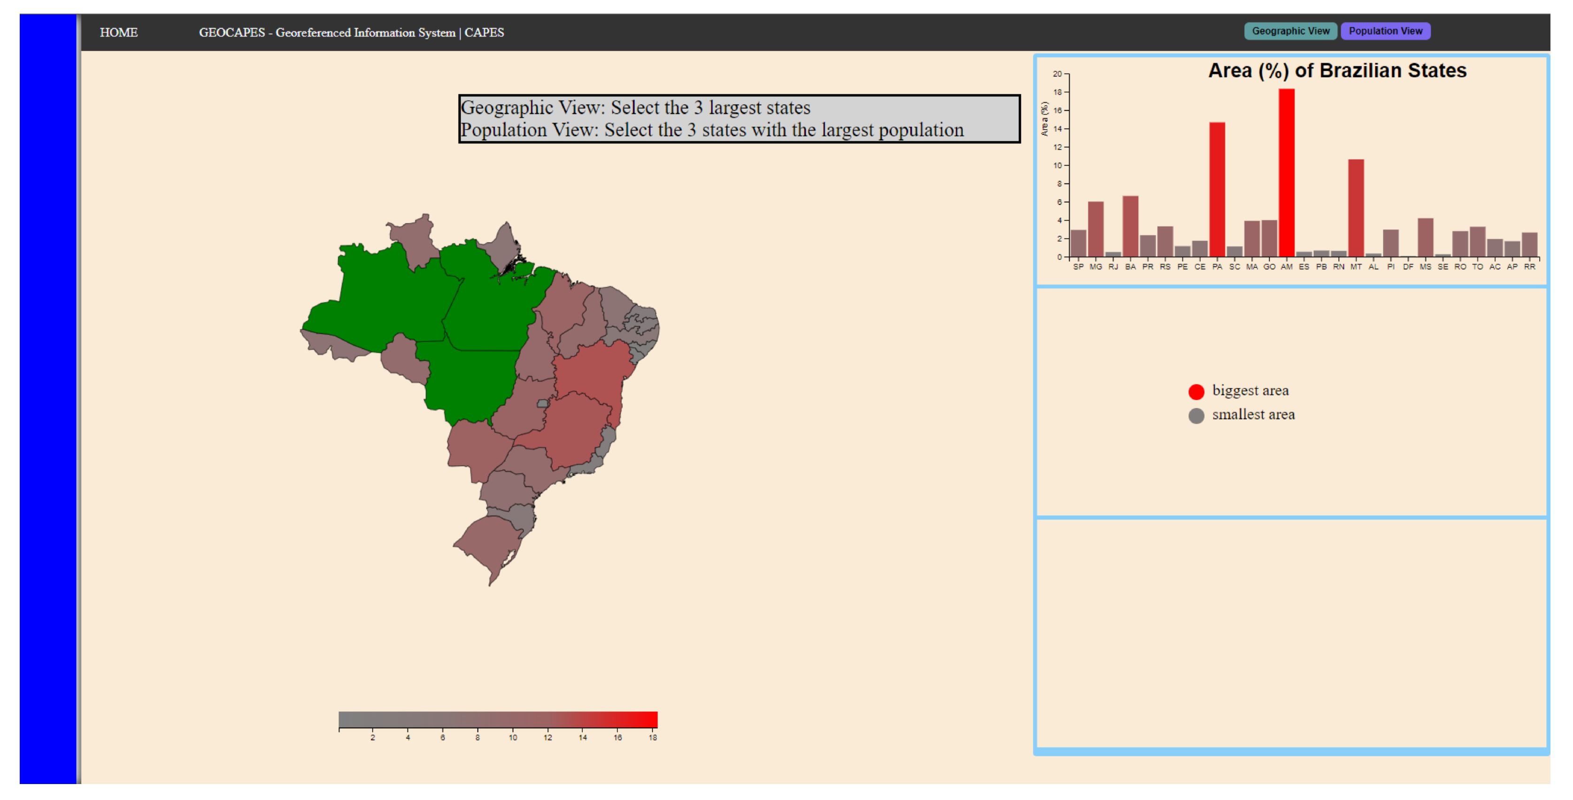This screenshot has width=1573, height=800.
Task: Click the BA bar in the chart
Action: click(x=1130, y=226)
